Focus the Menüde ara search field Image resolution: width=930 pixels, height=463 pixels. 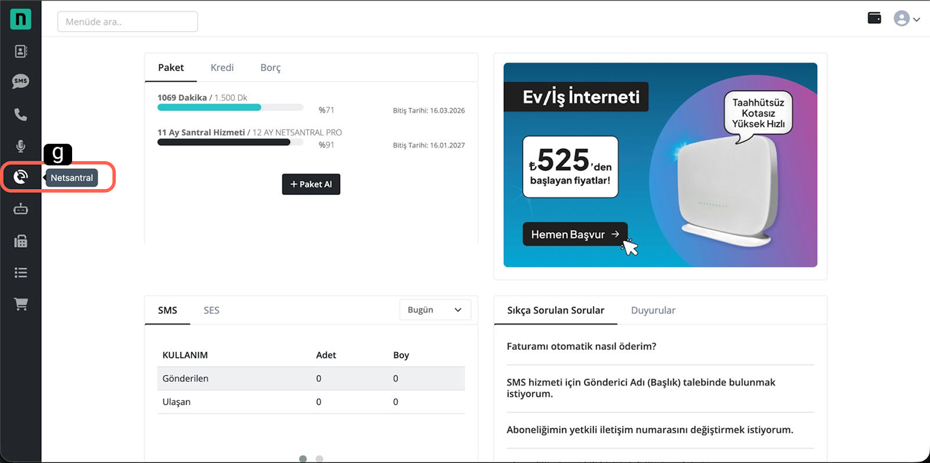click(127, 21)
